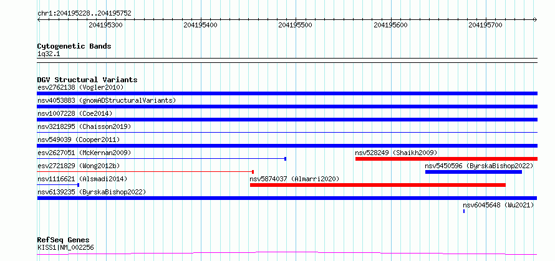Select the 1q32.1 band label
Image resolution: width=555 pixels, height=261 pixels.
[48, 54]
